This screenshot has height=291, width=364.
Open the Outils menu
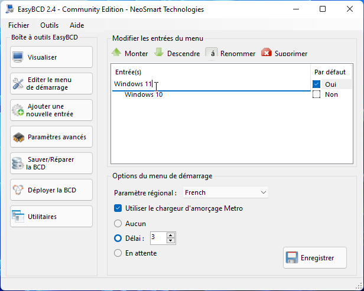pyautogui.click(x=50, y=25)
